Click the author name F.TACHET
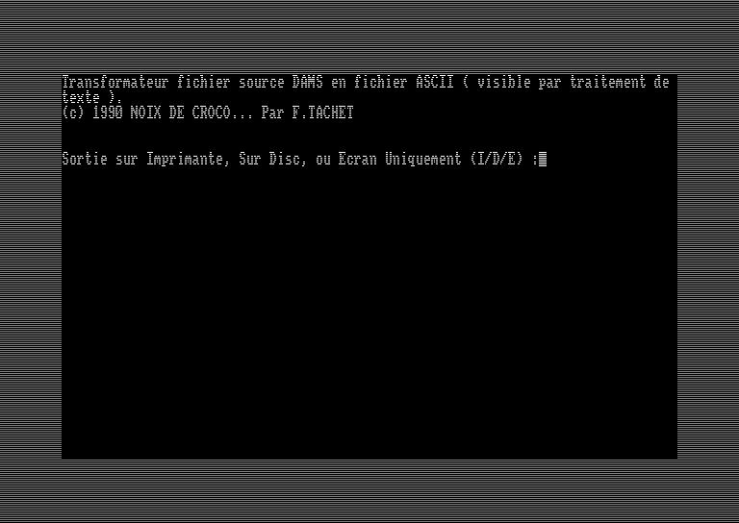This screenshot has width=739, height=523. [322, 112]
